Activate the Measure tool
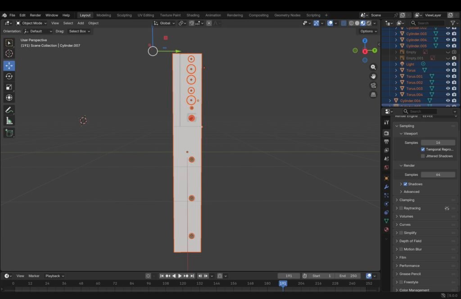Screen dimensions: 461x299 [x=9, y=120]
